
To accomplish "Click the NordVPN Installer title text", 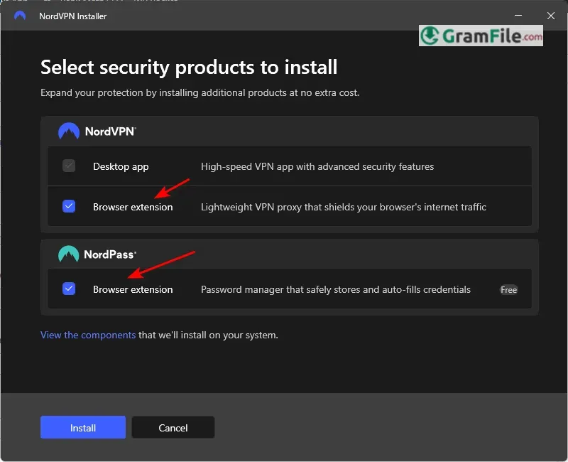I will tap(73, 16).
